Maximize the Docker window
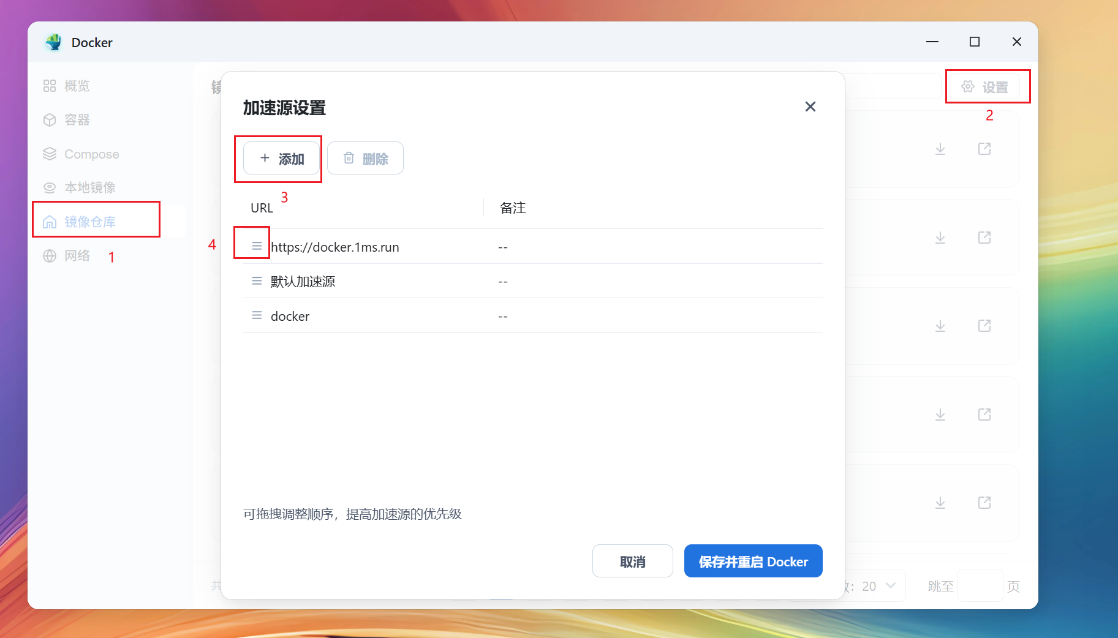The width and height of the screenshot is (1118, 638). pyautogui.click(x=975, y=42)
